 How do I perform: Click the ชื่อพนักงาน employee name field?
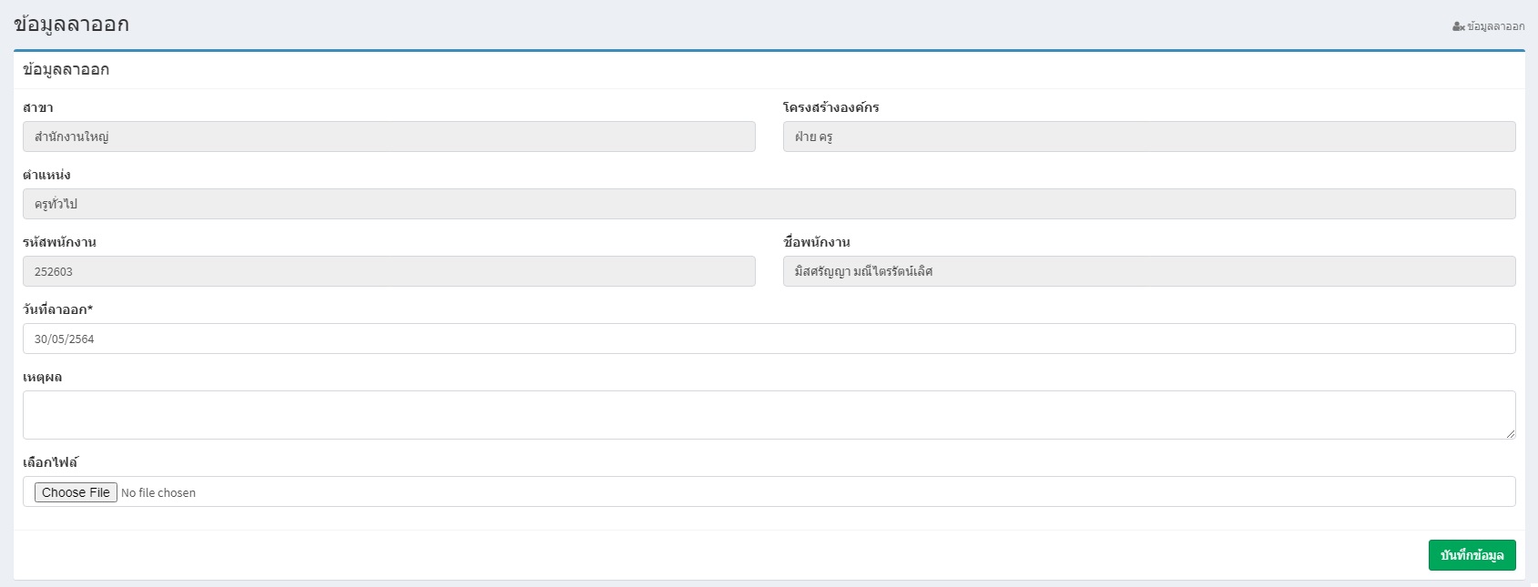pos(1149,271)
